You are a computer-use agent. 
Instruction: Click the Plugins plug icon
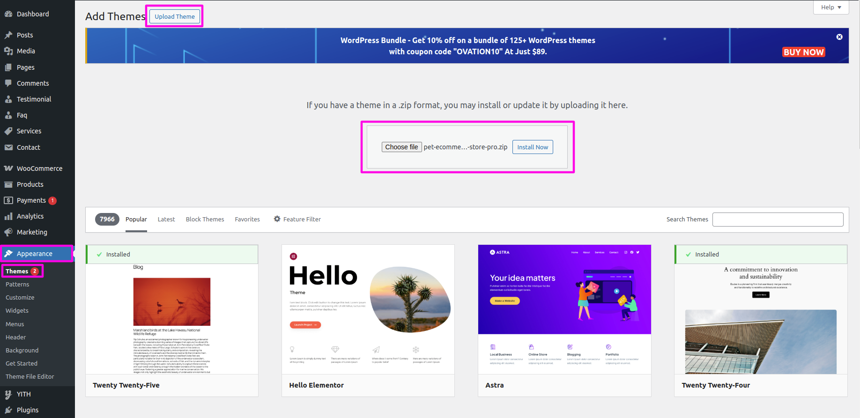8,410
